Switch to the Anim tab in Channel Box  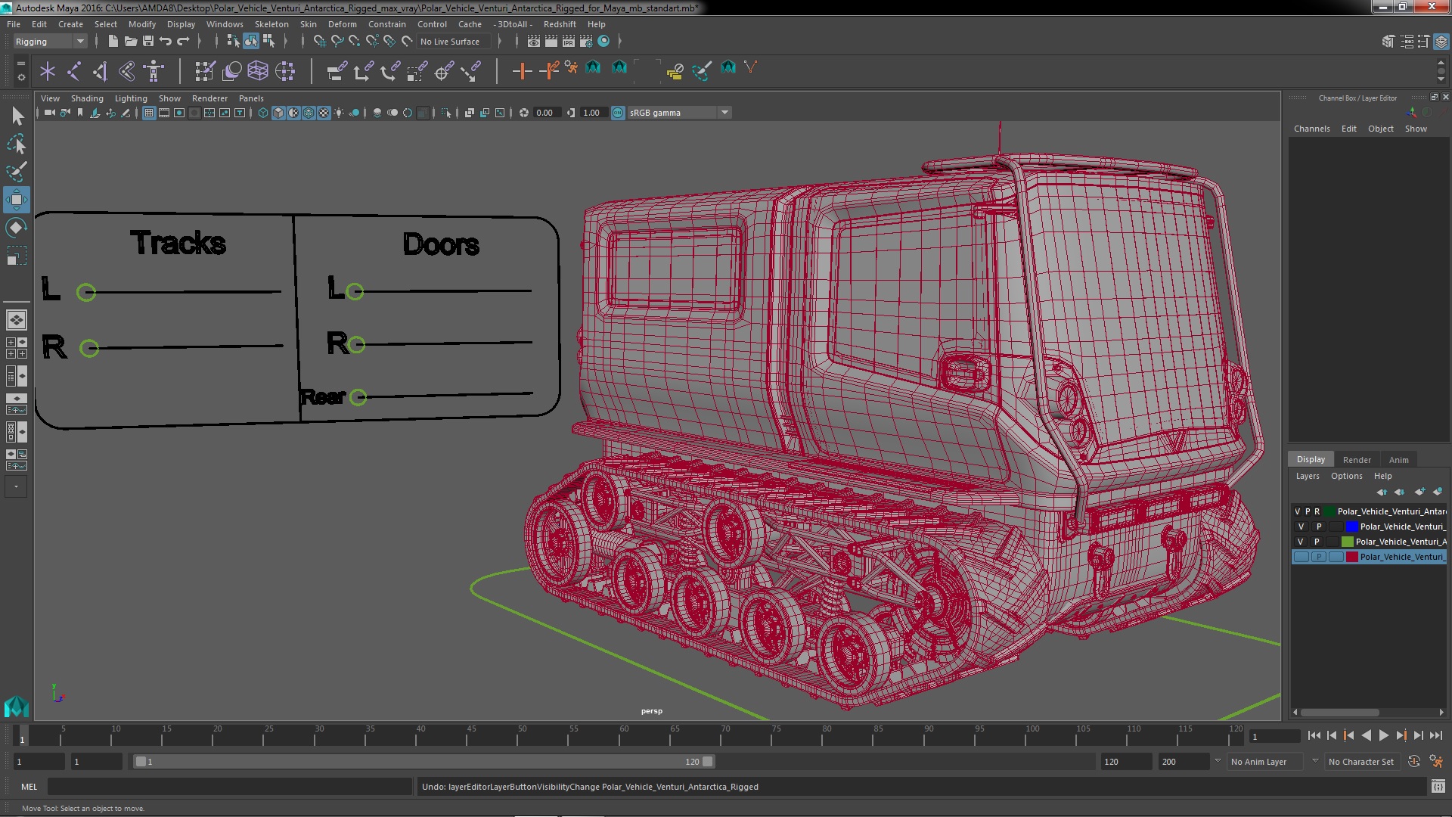1398,459
